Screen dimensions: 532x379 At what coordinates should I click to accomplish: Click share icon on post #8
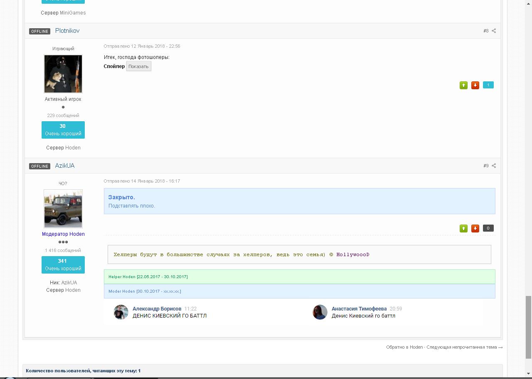click(x=494, y=31)
